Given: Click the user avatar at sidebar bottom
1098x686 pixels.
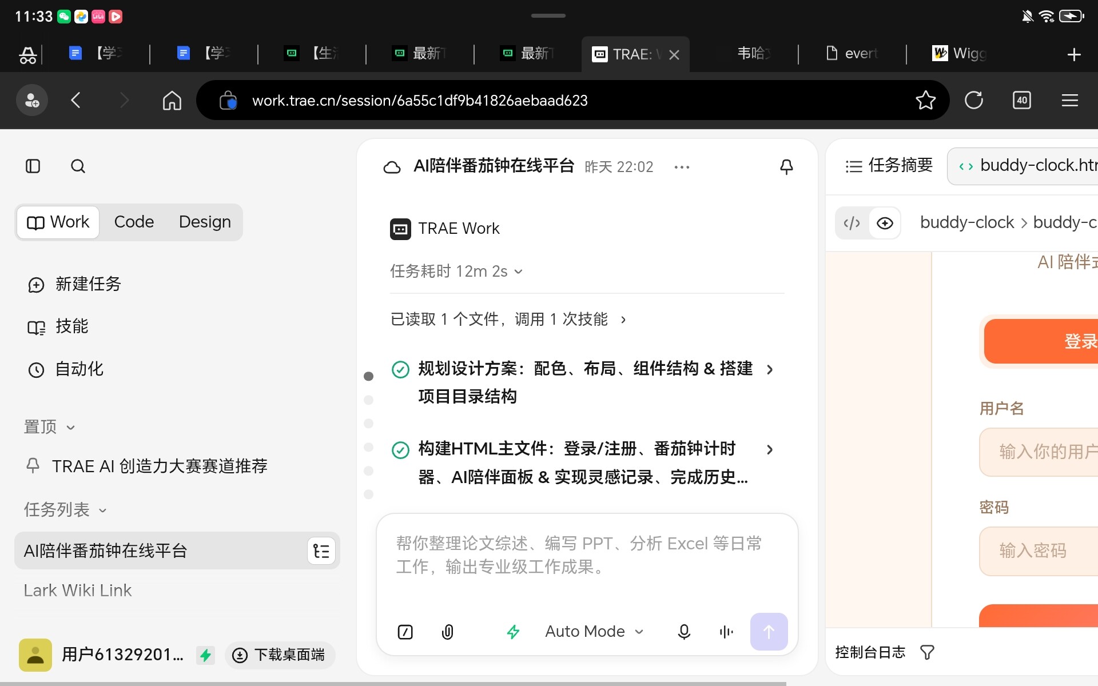Looking at the screenshot, I should (x=35, y=655).
